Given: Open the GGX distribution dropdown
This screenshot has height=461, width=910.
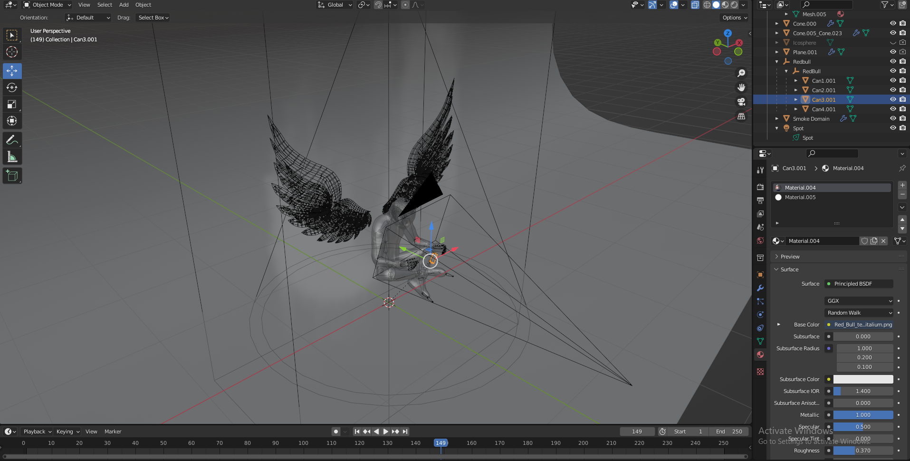Looking at the screenshot, I should (x=859, y=301).
